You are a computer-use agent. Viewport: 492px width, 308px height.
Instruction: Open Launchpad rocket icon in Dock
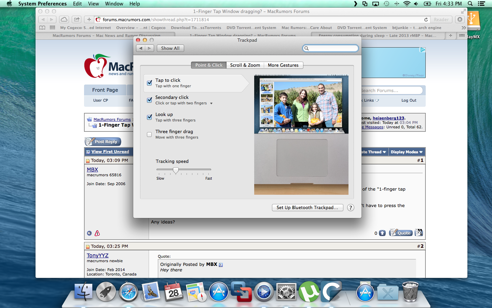[106, 292]
